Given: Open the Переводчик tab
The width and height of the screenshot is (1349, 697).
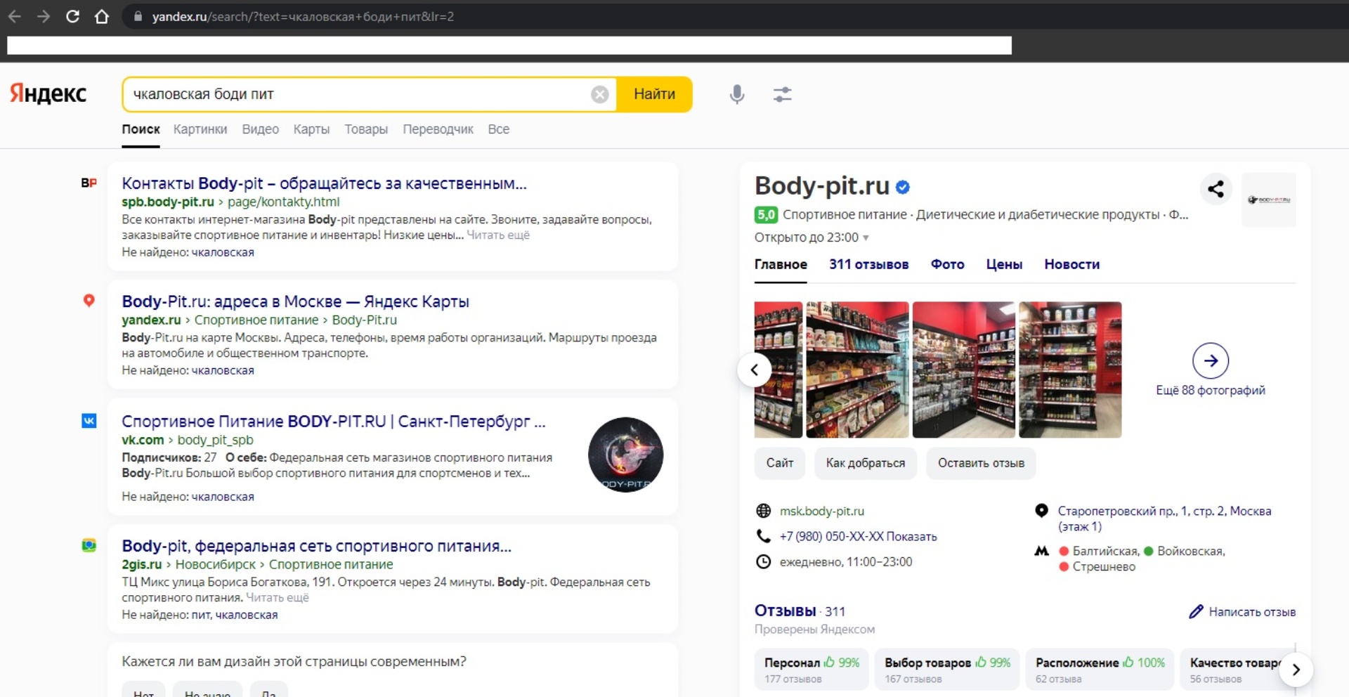Looking at the screenshot, I should tap(438, 129).
